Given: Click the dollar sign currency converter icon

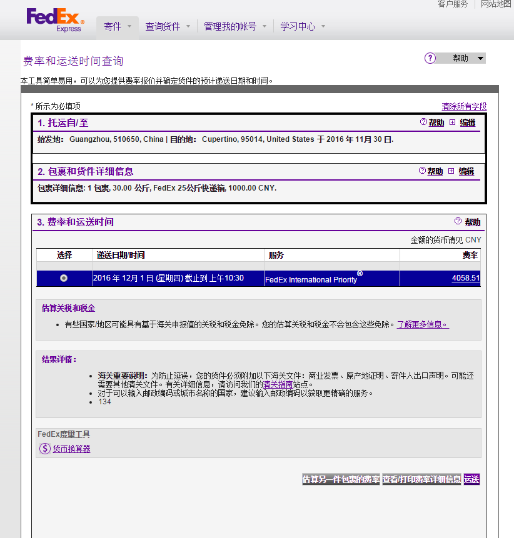Looking at the screenshot, I should point(45,449).
